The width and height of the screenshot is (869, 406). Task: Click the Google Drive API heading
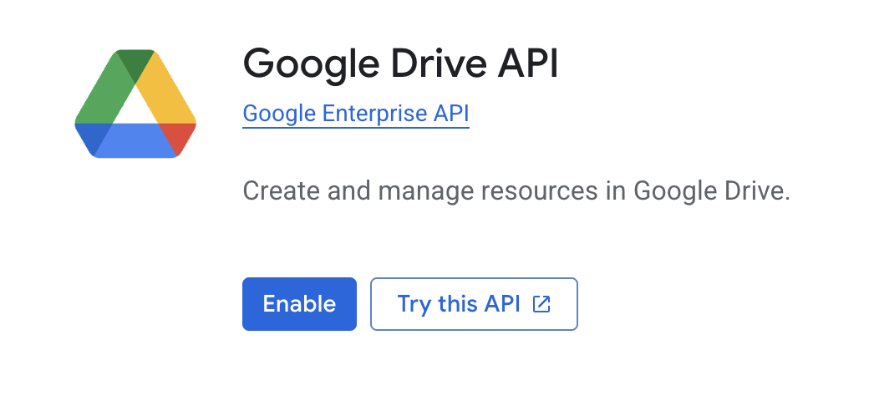click(401, 64)
